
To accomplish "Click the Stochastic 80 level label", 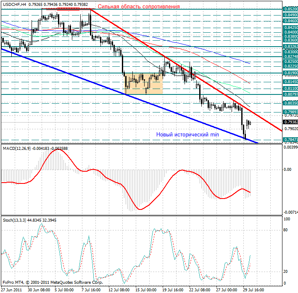I will click(x=285, y=230).
